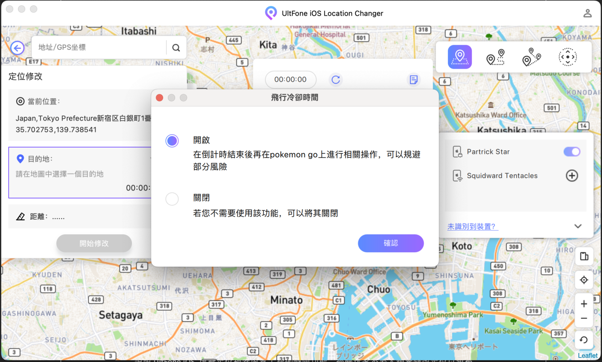This screenshot has width=602, height=362.
Task: Click the back arrow beside the search field
Action: coord(18,47)
